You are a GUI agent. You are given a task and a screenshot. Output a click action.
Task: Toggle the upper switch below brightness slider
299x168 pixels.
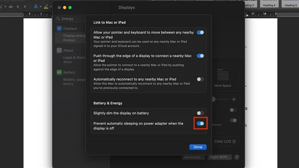point(233,110)
